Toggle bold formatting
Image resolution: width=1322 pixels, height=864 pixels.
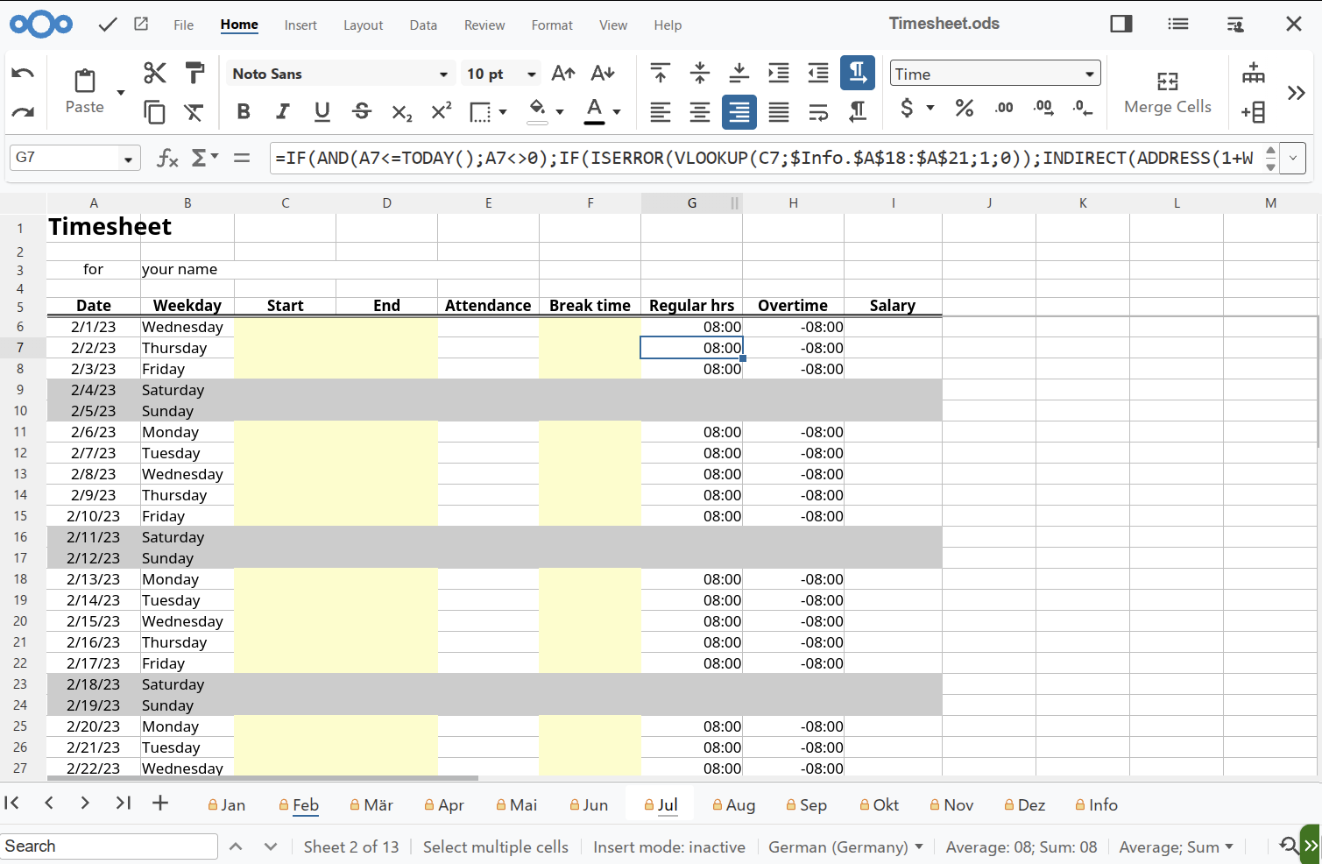click(x=243, y=111)
